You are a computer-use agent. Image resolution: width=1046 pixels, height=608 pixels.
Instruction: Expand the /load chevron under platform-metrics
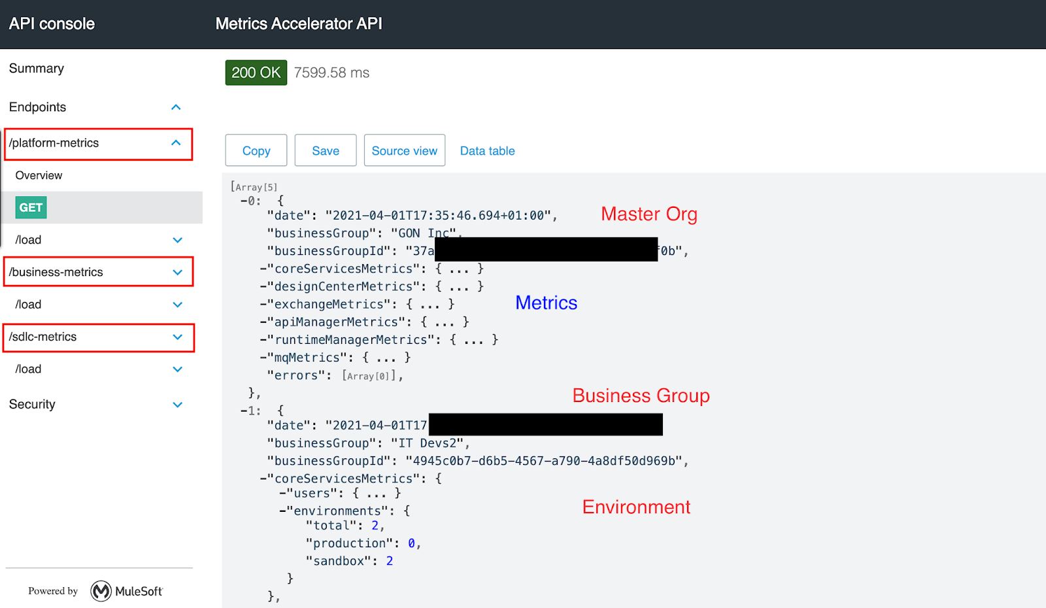177,240
